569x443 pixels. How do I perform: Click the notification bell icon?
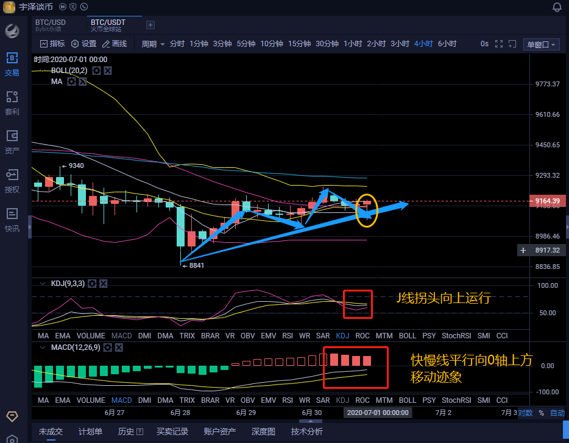coord(556,7)
